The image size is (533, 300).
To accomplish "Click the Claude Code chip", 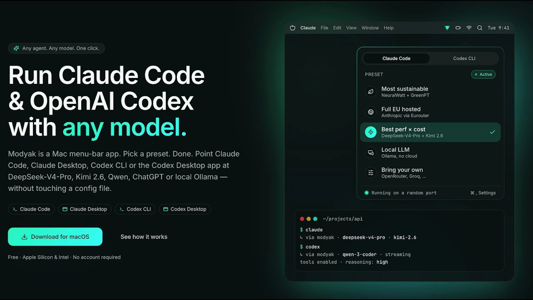I will point(31,209).
